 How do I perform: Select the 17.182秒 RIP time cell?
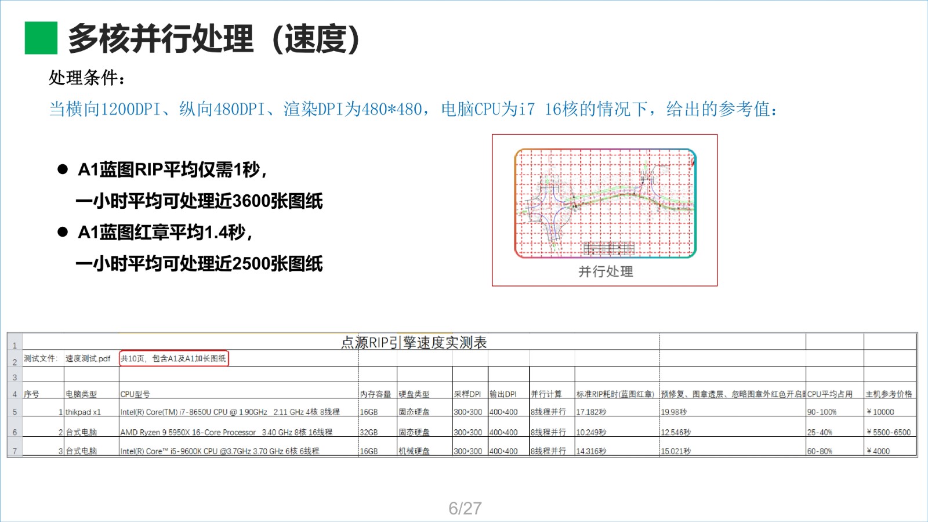point(591,412)
